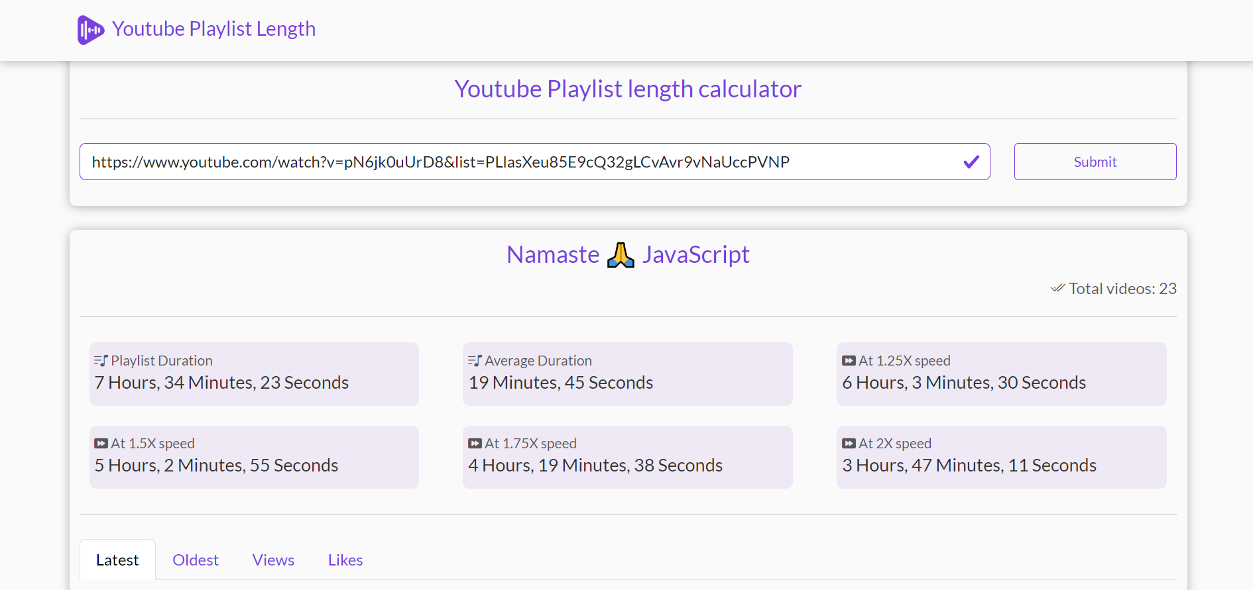Click the At 1.5X speed label
The height and width of the screenshot is (590, 1253).
click(152, 444)
